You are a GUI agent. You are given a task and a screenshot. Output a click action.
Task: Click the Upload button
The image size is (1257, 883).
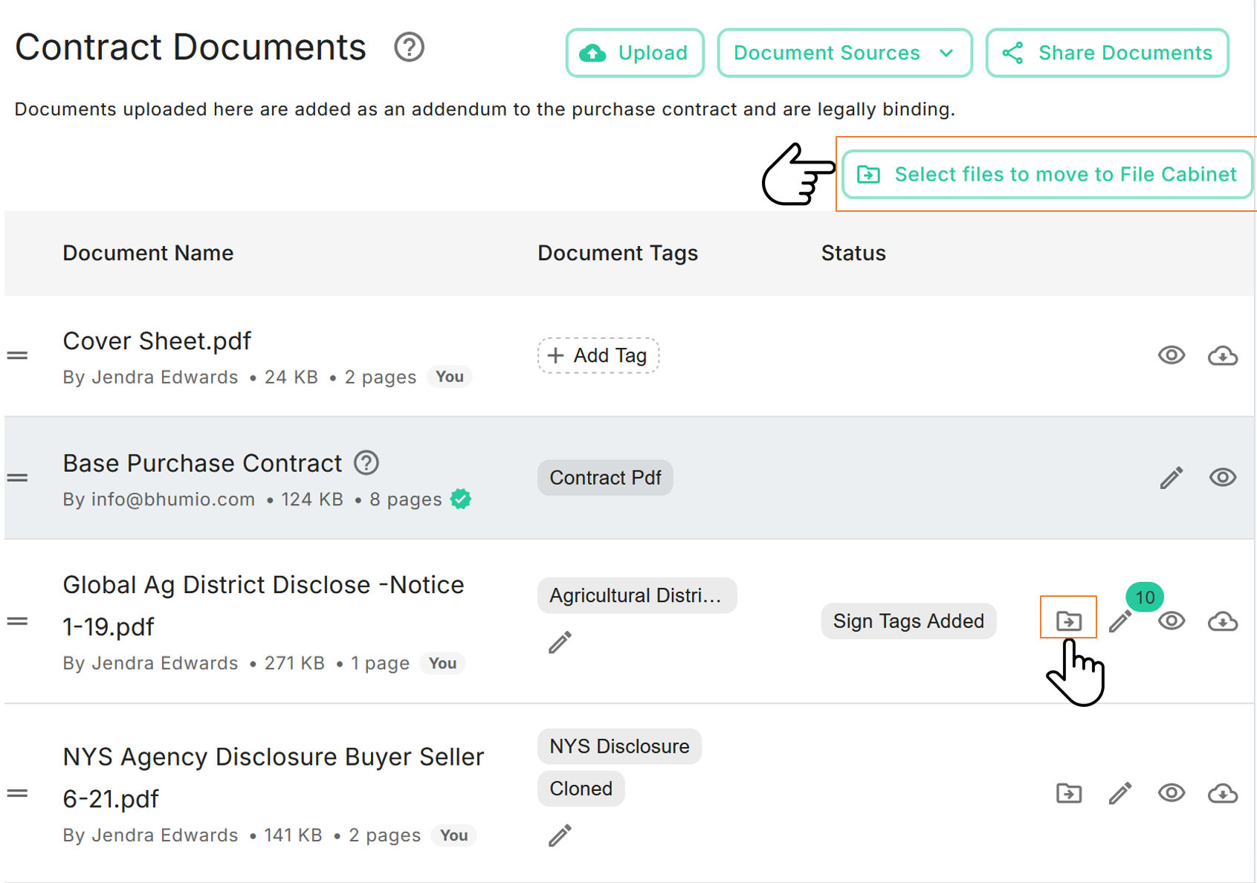[x=635, y=53]
